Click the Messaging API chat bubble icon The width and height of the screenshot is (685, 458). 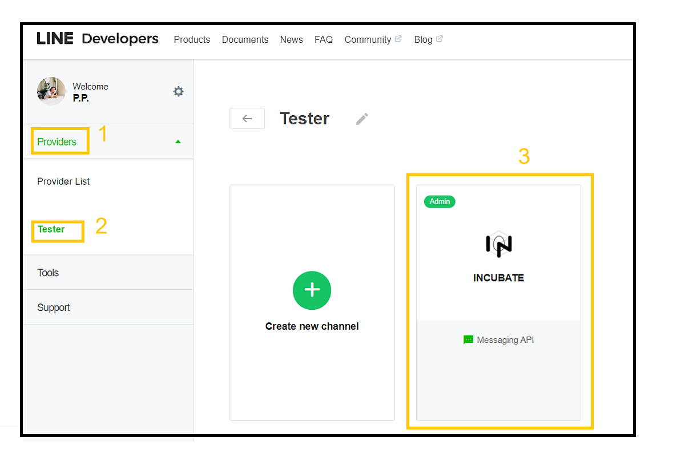468,339
